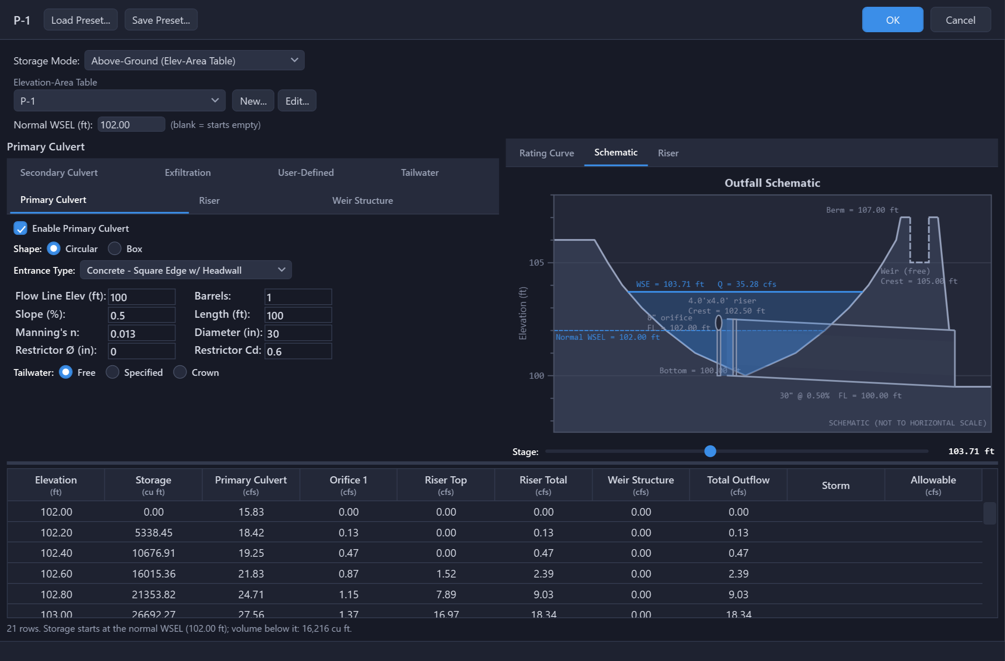Image resolution: width=1005 pixels, height=661 pixels.
Task: Expand the Entrance Type dropdown
Action: [186, 270]
